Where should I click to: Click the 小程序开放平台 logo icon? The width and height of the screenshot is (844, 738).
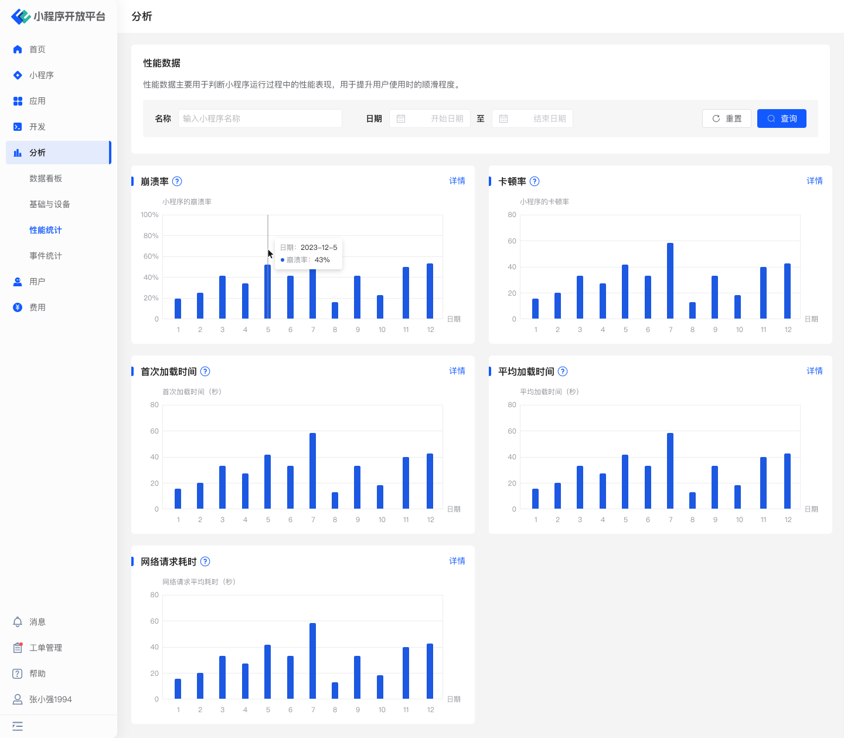point(21,16)
